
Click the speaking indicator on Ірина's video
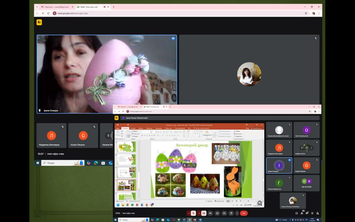173,39
